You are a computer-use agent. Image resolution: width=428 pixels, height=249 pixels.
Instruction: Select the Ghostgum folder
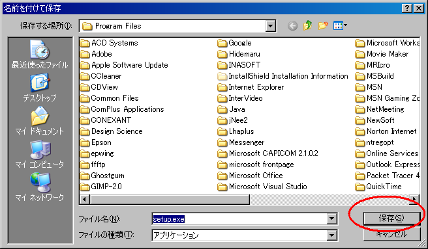tap(102, 176)
